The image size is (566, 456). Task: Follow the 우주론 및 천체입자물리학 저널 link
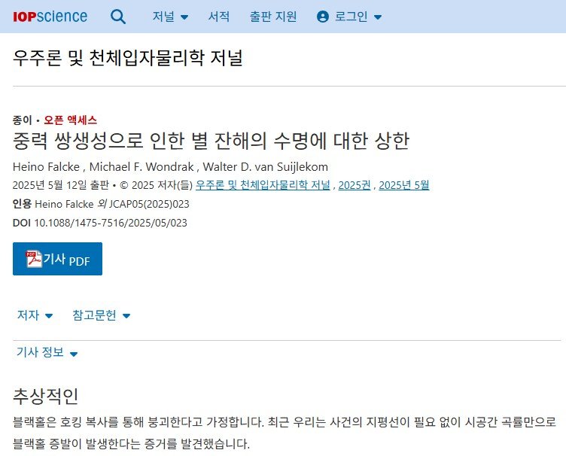(x=263, y=185)
